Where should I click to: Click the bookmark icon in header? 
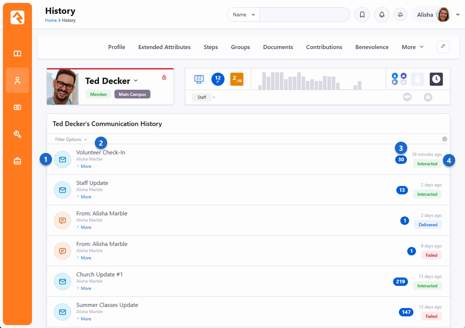click(x=362, y=15)
